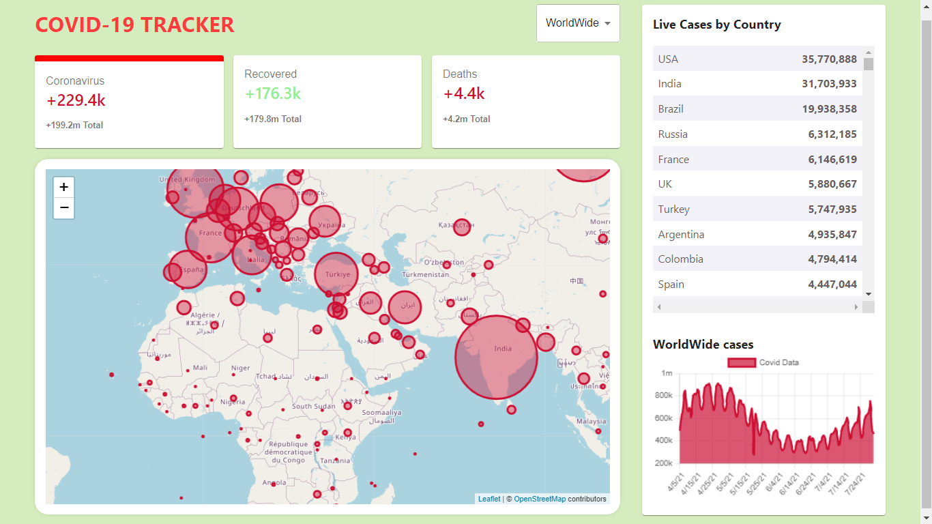Click the 35,770,888 USA case count
This screenshot has width=932, height=524.
829,59
